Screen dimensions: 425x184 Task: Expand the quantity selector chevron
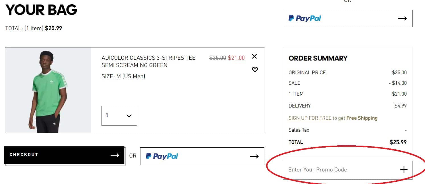pyautogui.click(x=129, y=116)
